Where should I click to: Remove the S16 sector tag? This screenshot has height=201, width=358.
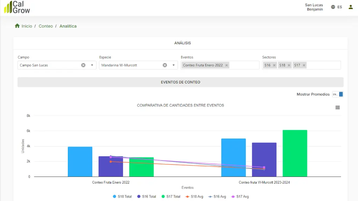point(274,65)
